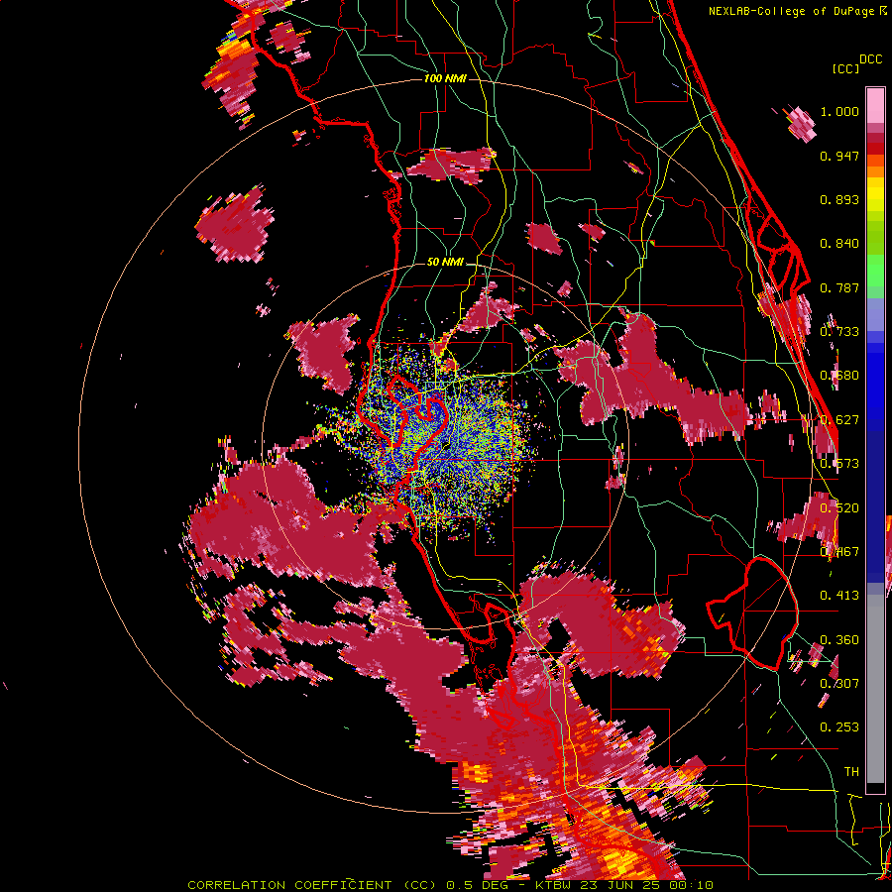Click the 50 NMI range ring label

(445, 263)
